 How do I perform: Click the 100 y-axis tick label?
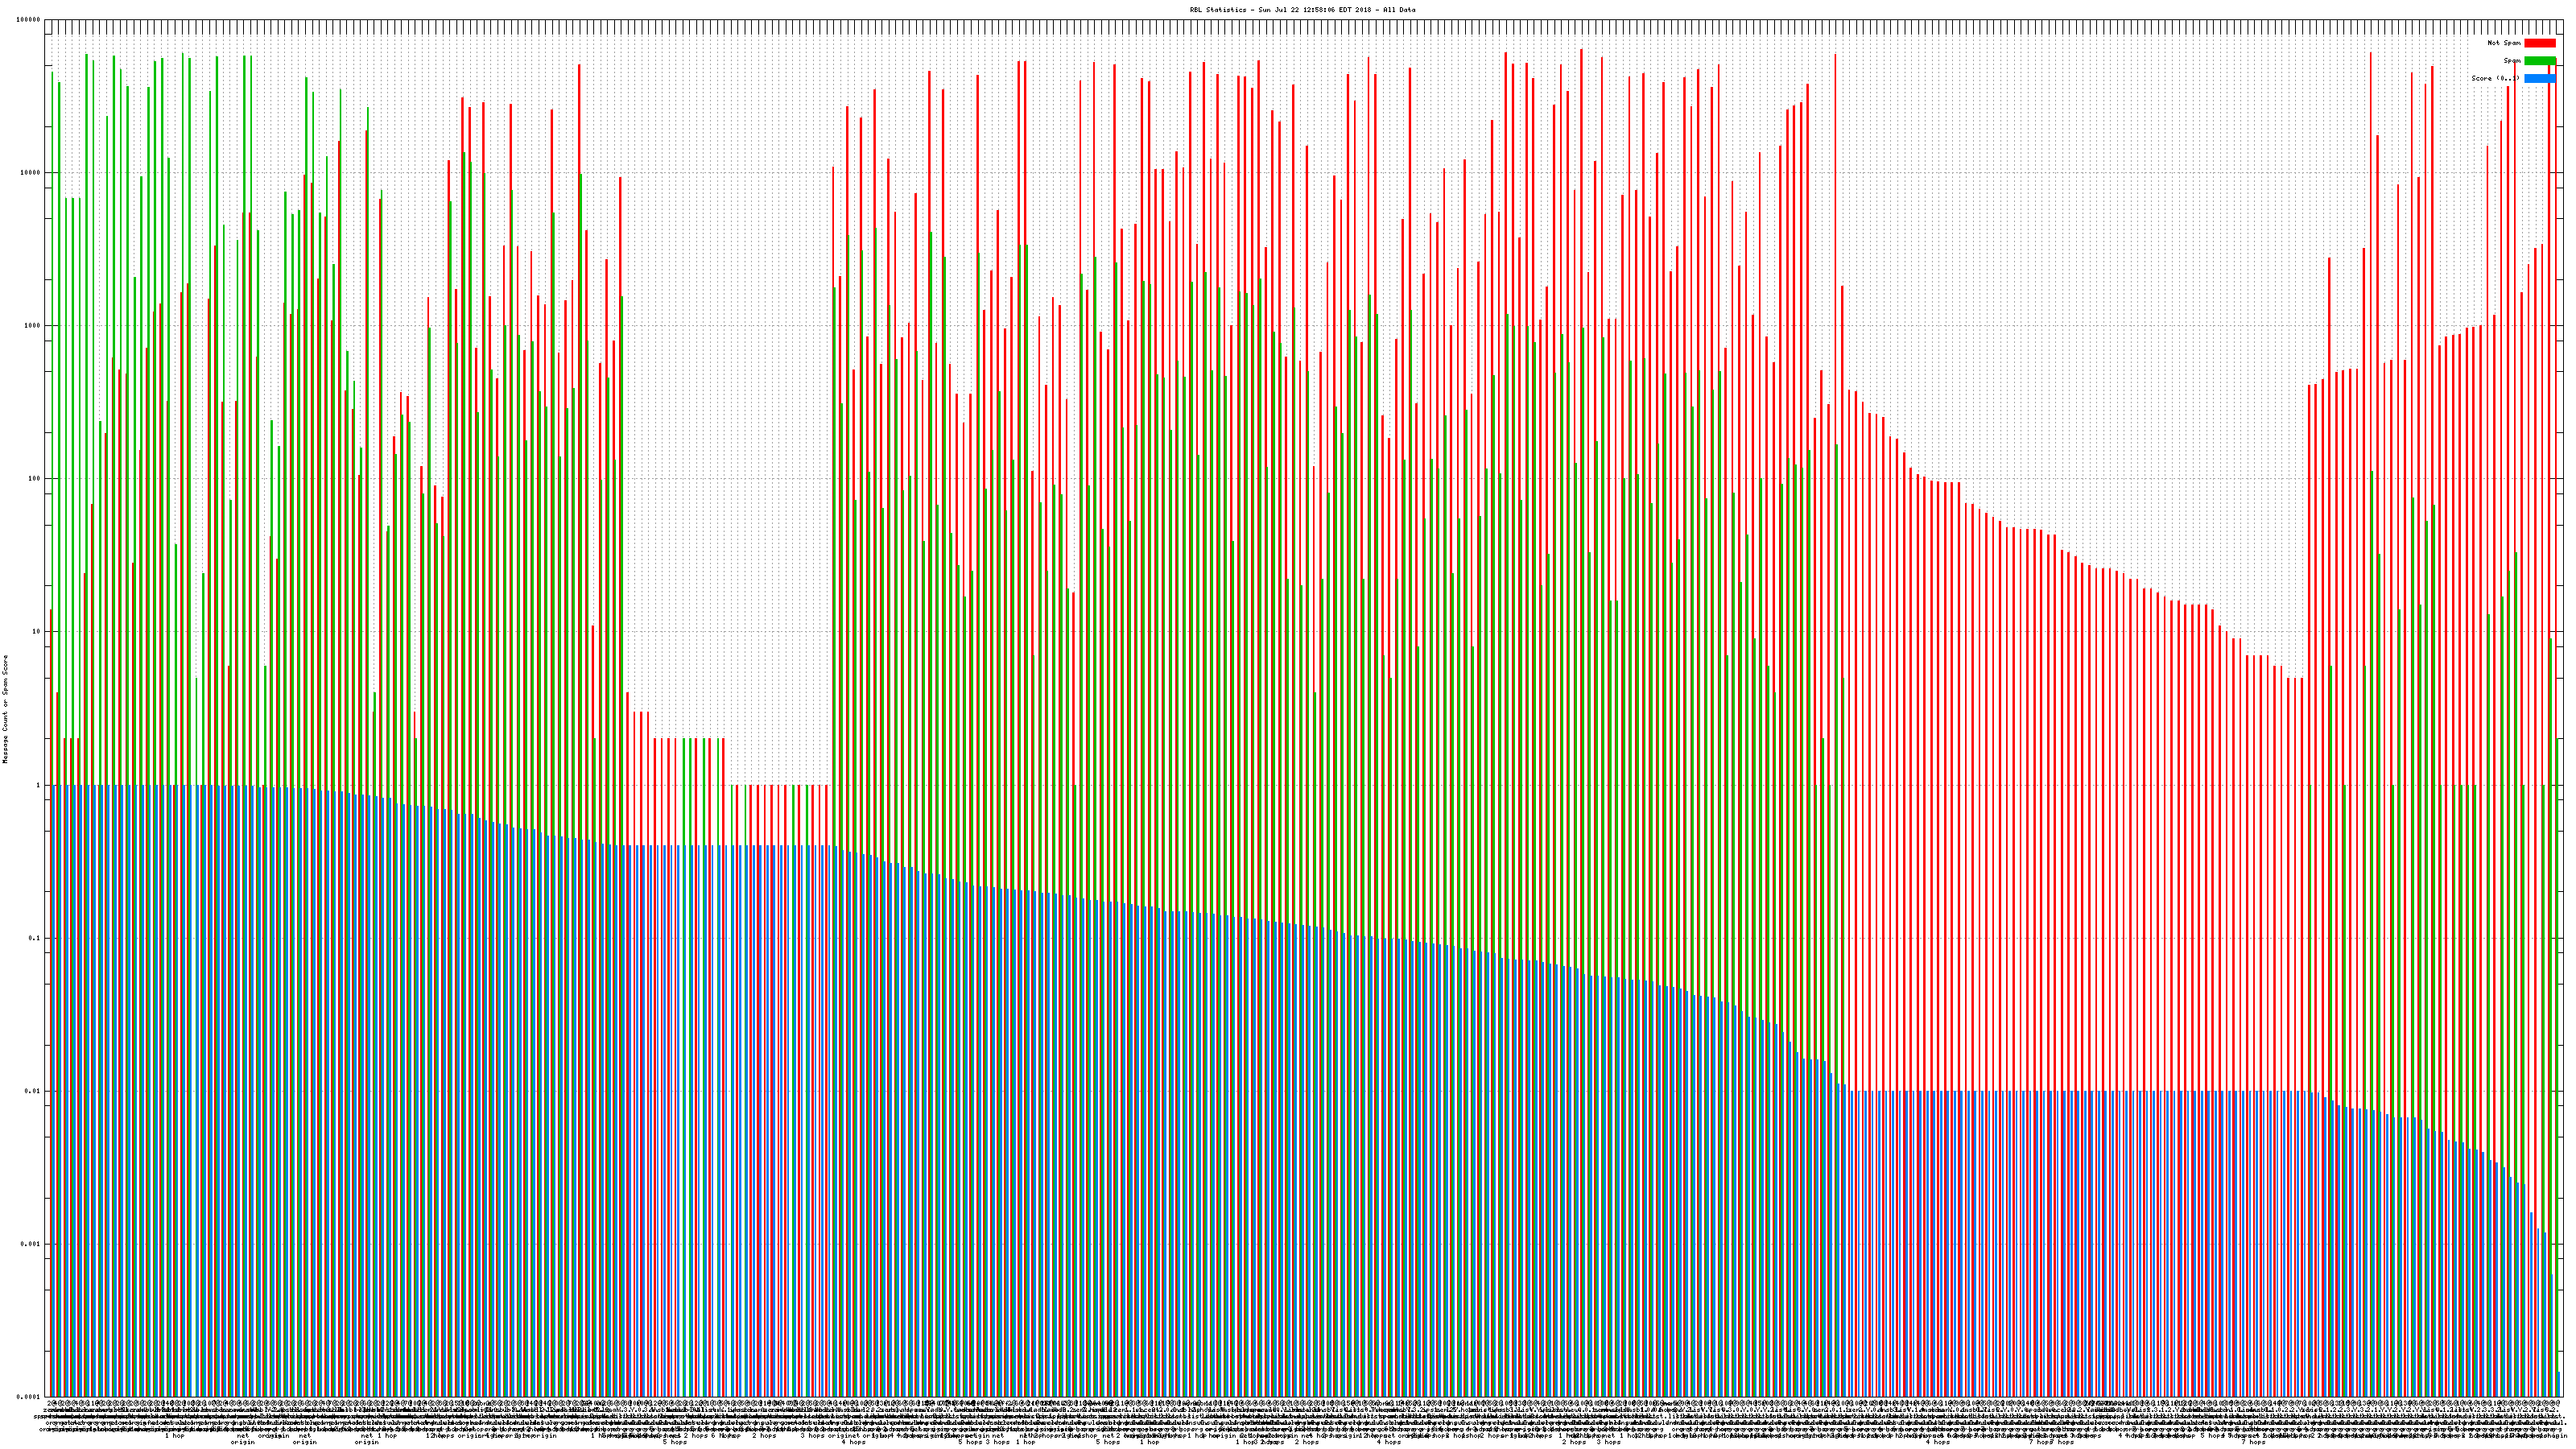click(x=35, y=479)
